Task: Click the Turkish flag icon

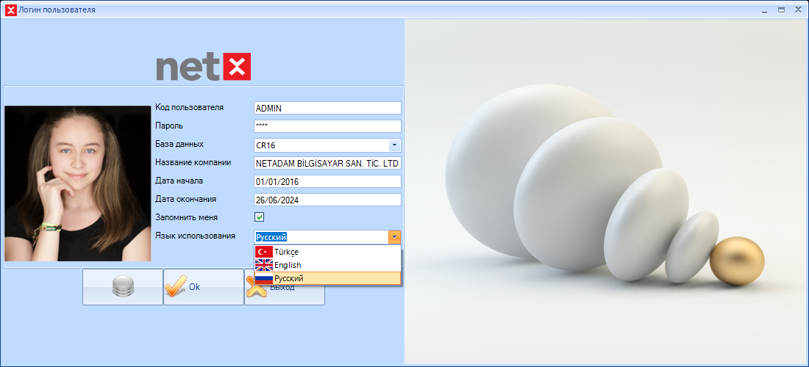Action: pos(263,252)
